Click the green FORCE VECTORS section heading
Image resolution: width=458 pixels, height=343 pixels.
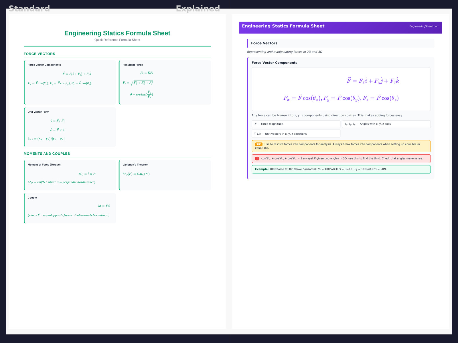40,54
